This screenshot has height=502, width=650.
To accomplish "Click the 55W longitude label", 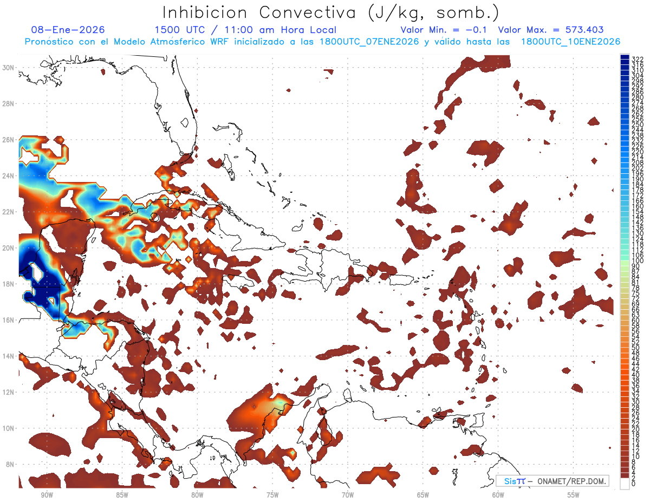I will coord(574,496).
